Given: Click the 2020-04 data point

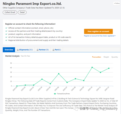Looking at the screenshot, I should coord(42,79).
